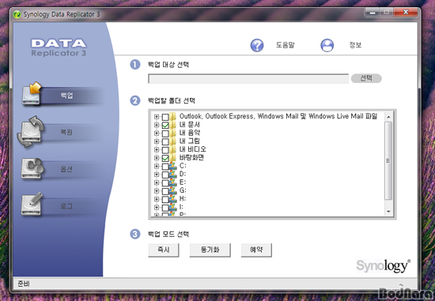Check the 내 그림 checkbox

point(165,141)
